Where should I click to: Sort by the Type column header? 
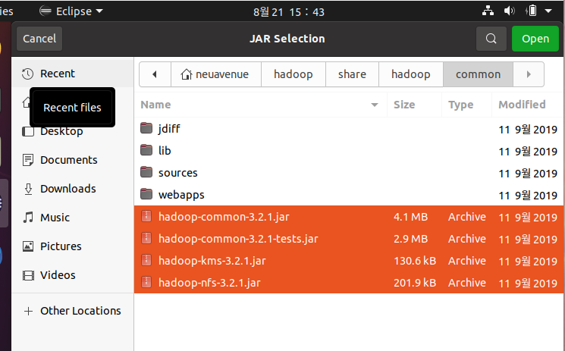pos(466,105)
